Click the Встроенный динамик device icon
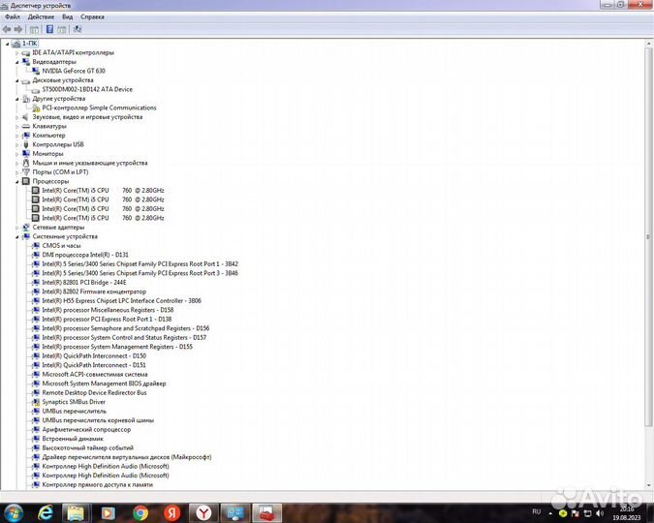The width and height of the screenshot is (654, 523). click(36, 439)
